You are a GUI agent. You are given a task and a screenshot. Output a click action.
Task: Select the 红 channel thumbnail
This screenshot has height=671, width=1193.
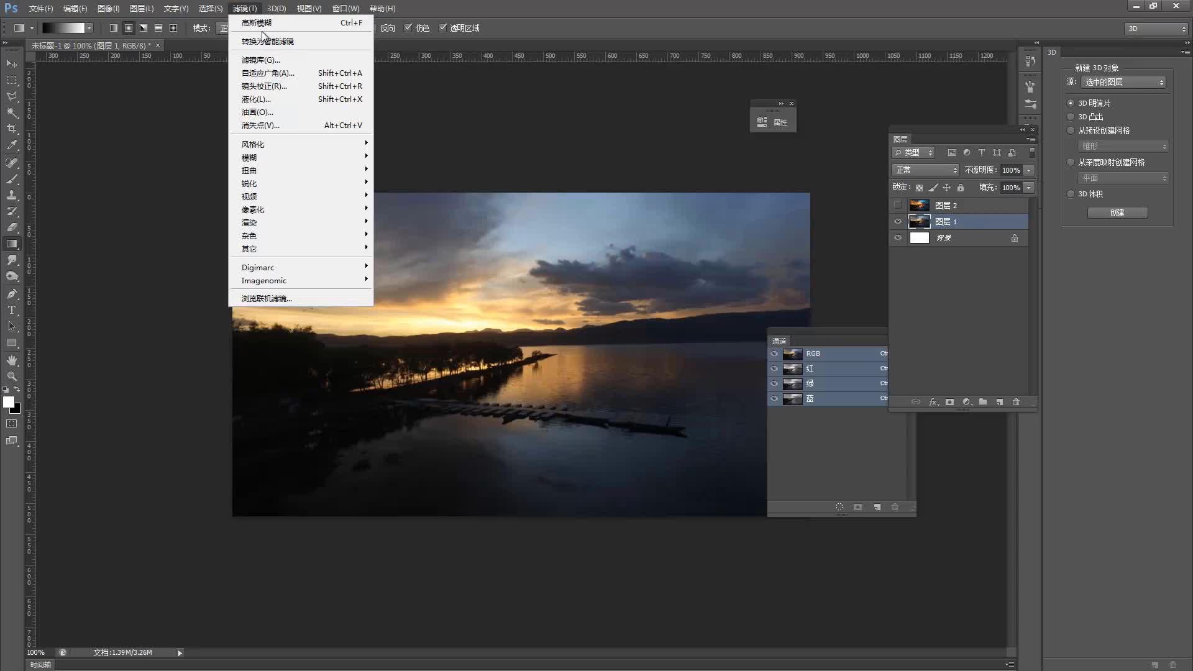coord(792,369)
